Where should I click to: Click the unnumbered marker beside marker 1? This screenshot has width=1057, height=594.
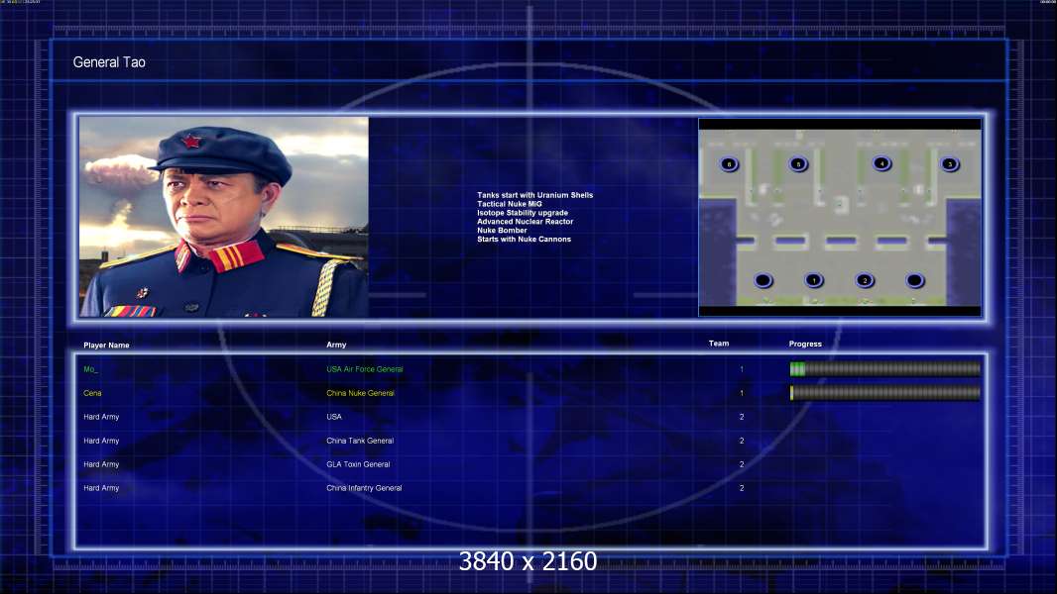click(763, 280)
